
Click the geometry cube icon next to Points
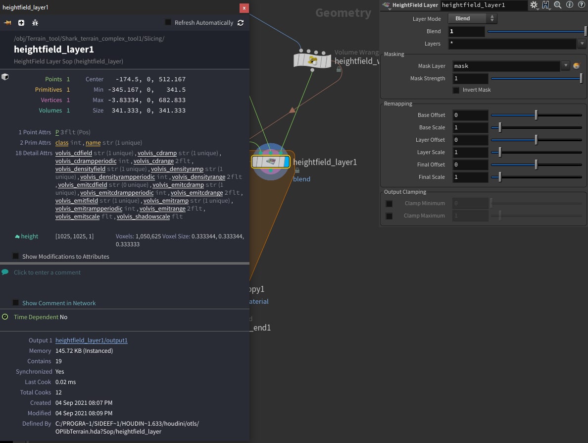pyautogui.click(x=5, y=77)
